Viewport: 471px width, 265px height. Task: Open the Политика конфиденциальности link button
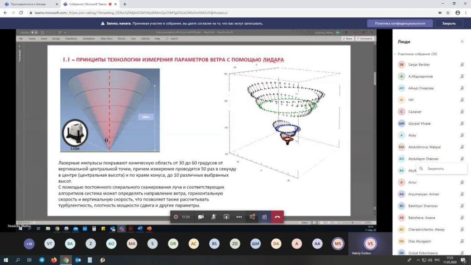[400, 23]
